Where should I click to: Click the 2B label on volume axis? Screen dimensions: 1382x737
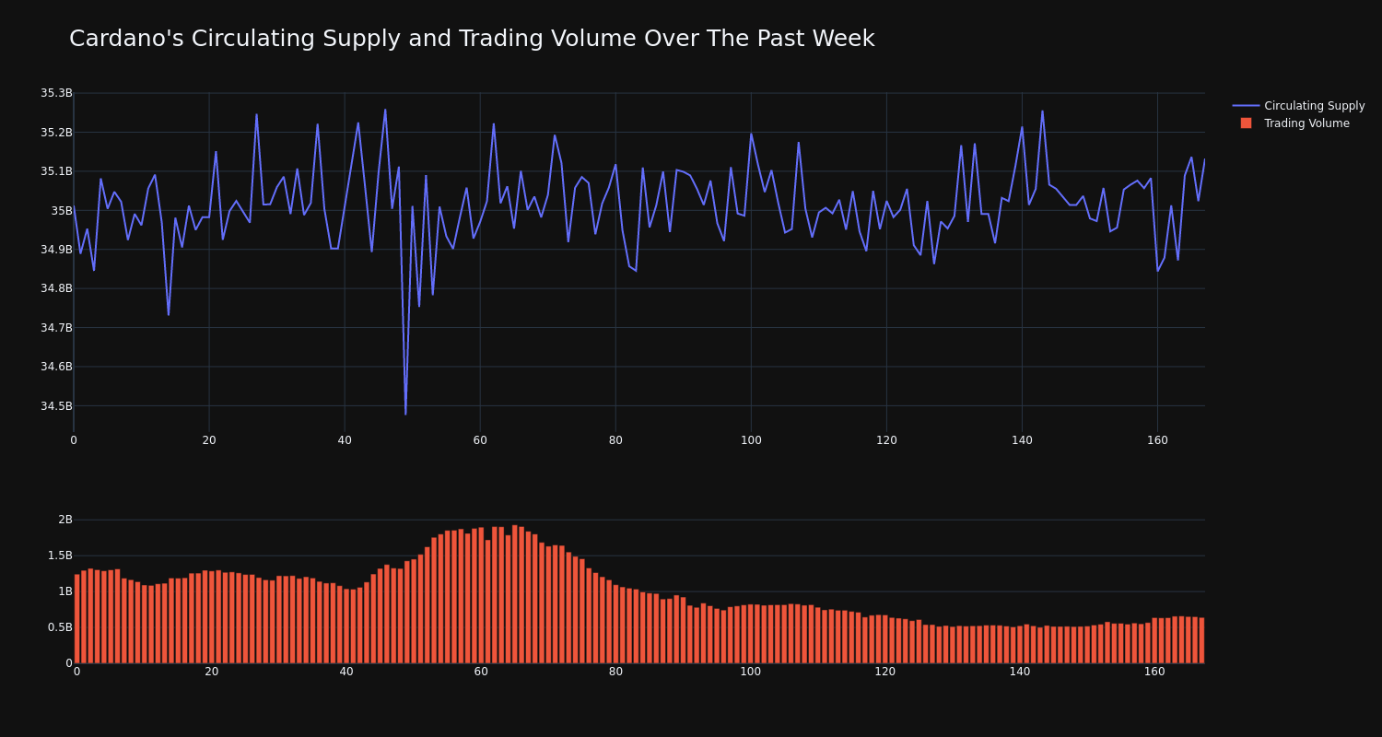[65, 520]
